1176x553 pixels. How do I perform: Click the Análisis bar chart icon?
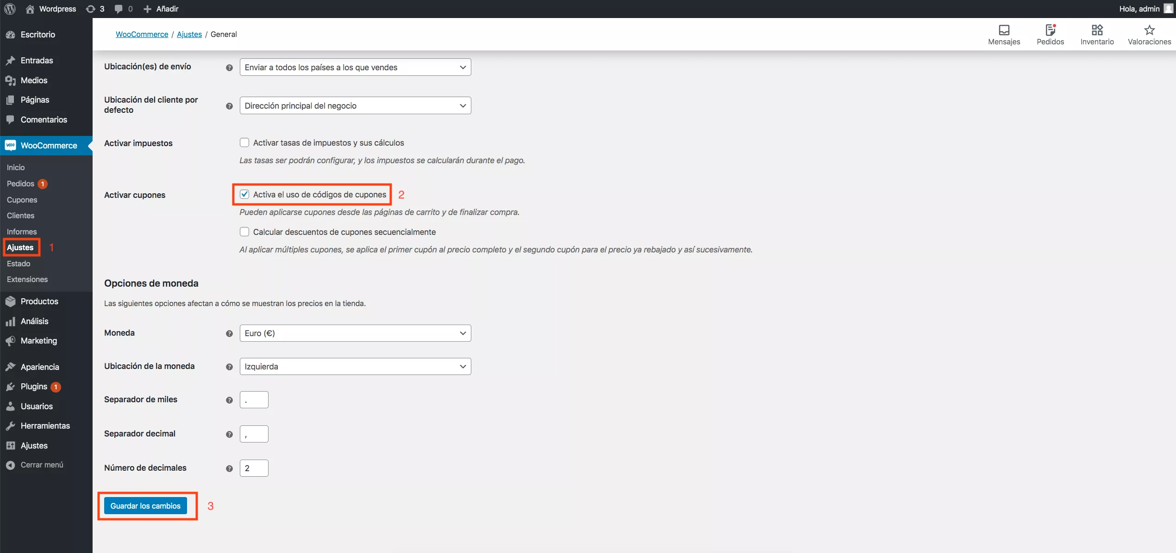point(10,321)
